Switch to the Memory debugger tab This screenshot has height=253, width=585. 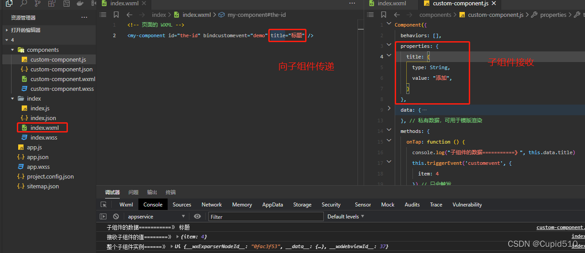tap(242, 205)
